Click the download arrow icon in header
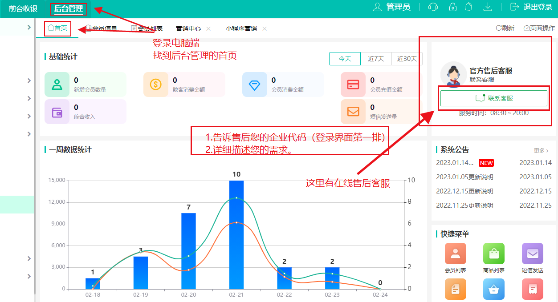This screenshot has height=302, width=558. (488, 7)
